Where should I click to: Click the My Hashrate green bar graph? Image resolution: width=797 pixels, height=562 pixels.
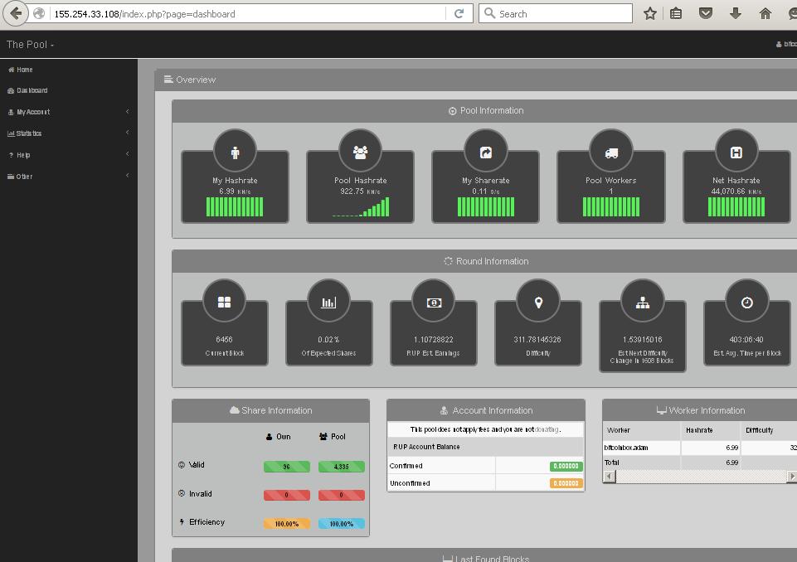[235, 206]
